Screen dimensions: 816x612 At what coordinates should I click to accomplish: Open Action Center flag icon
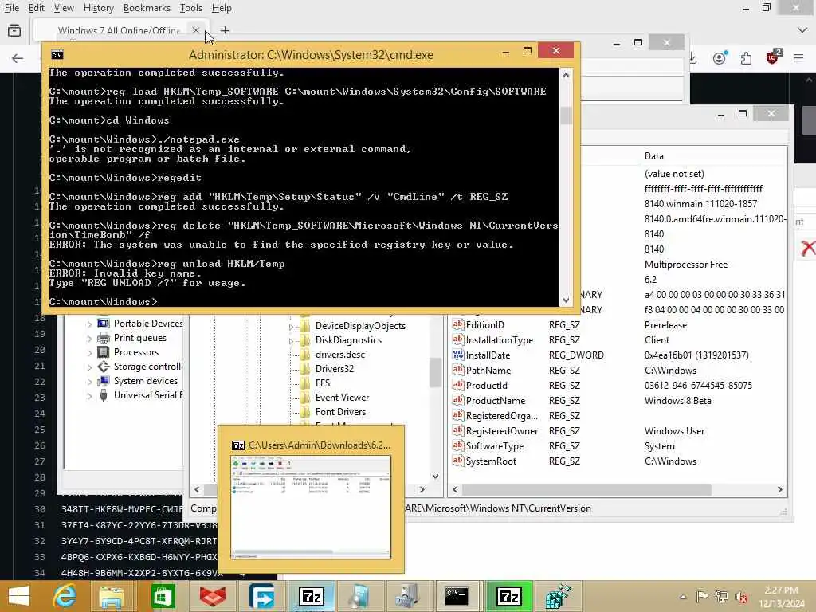pyautogui.click(x=702, y=596)
